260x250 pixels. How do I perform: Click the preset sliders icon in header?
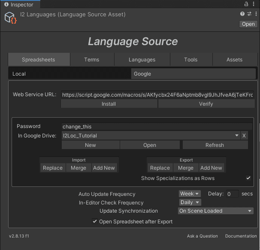(249, 14)
